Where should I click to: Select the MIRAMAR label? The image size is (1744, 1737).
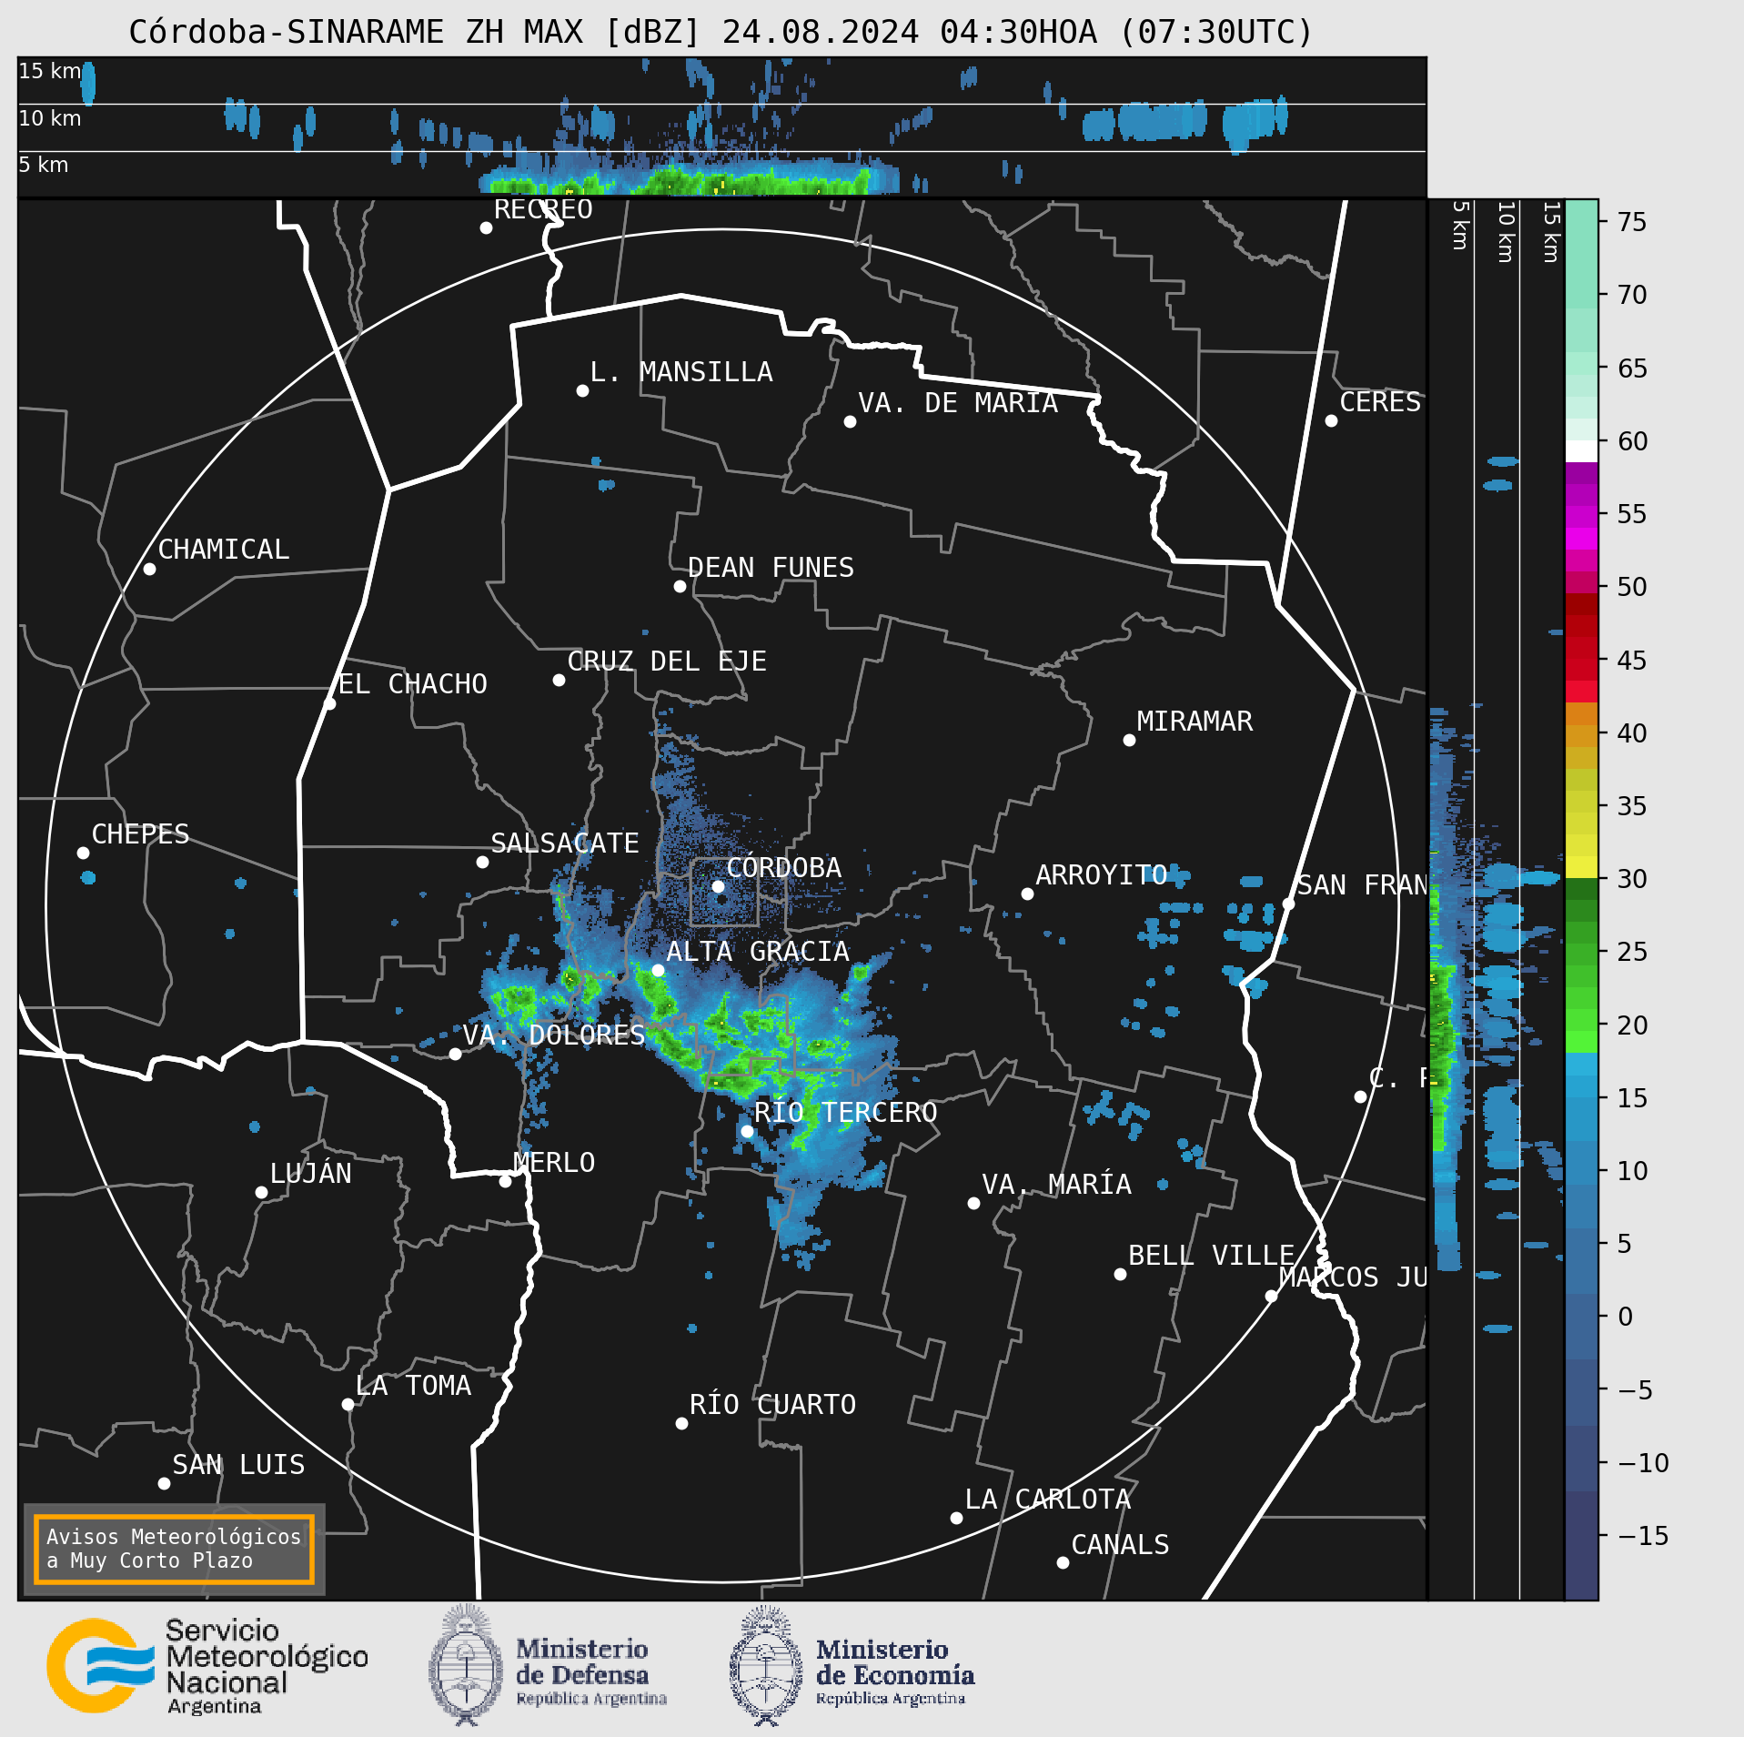1195,722
